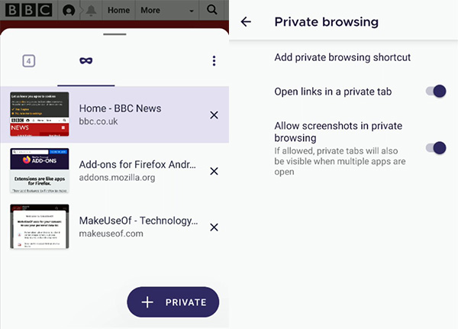Select the private mask tabs icon
The height and width of the screenshot is (329, 458).
click(x=85, y=61)
